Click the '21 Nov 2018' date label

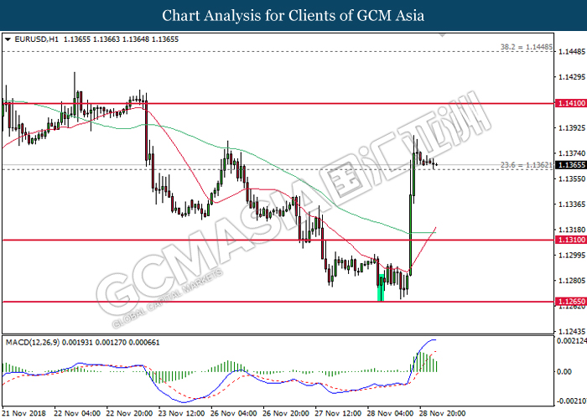pyautogui.click(x=24, y=413)
